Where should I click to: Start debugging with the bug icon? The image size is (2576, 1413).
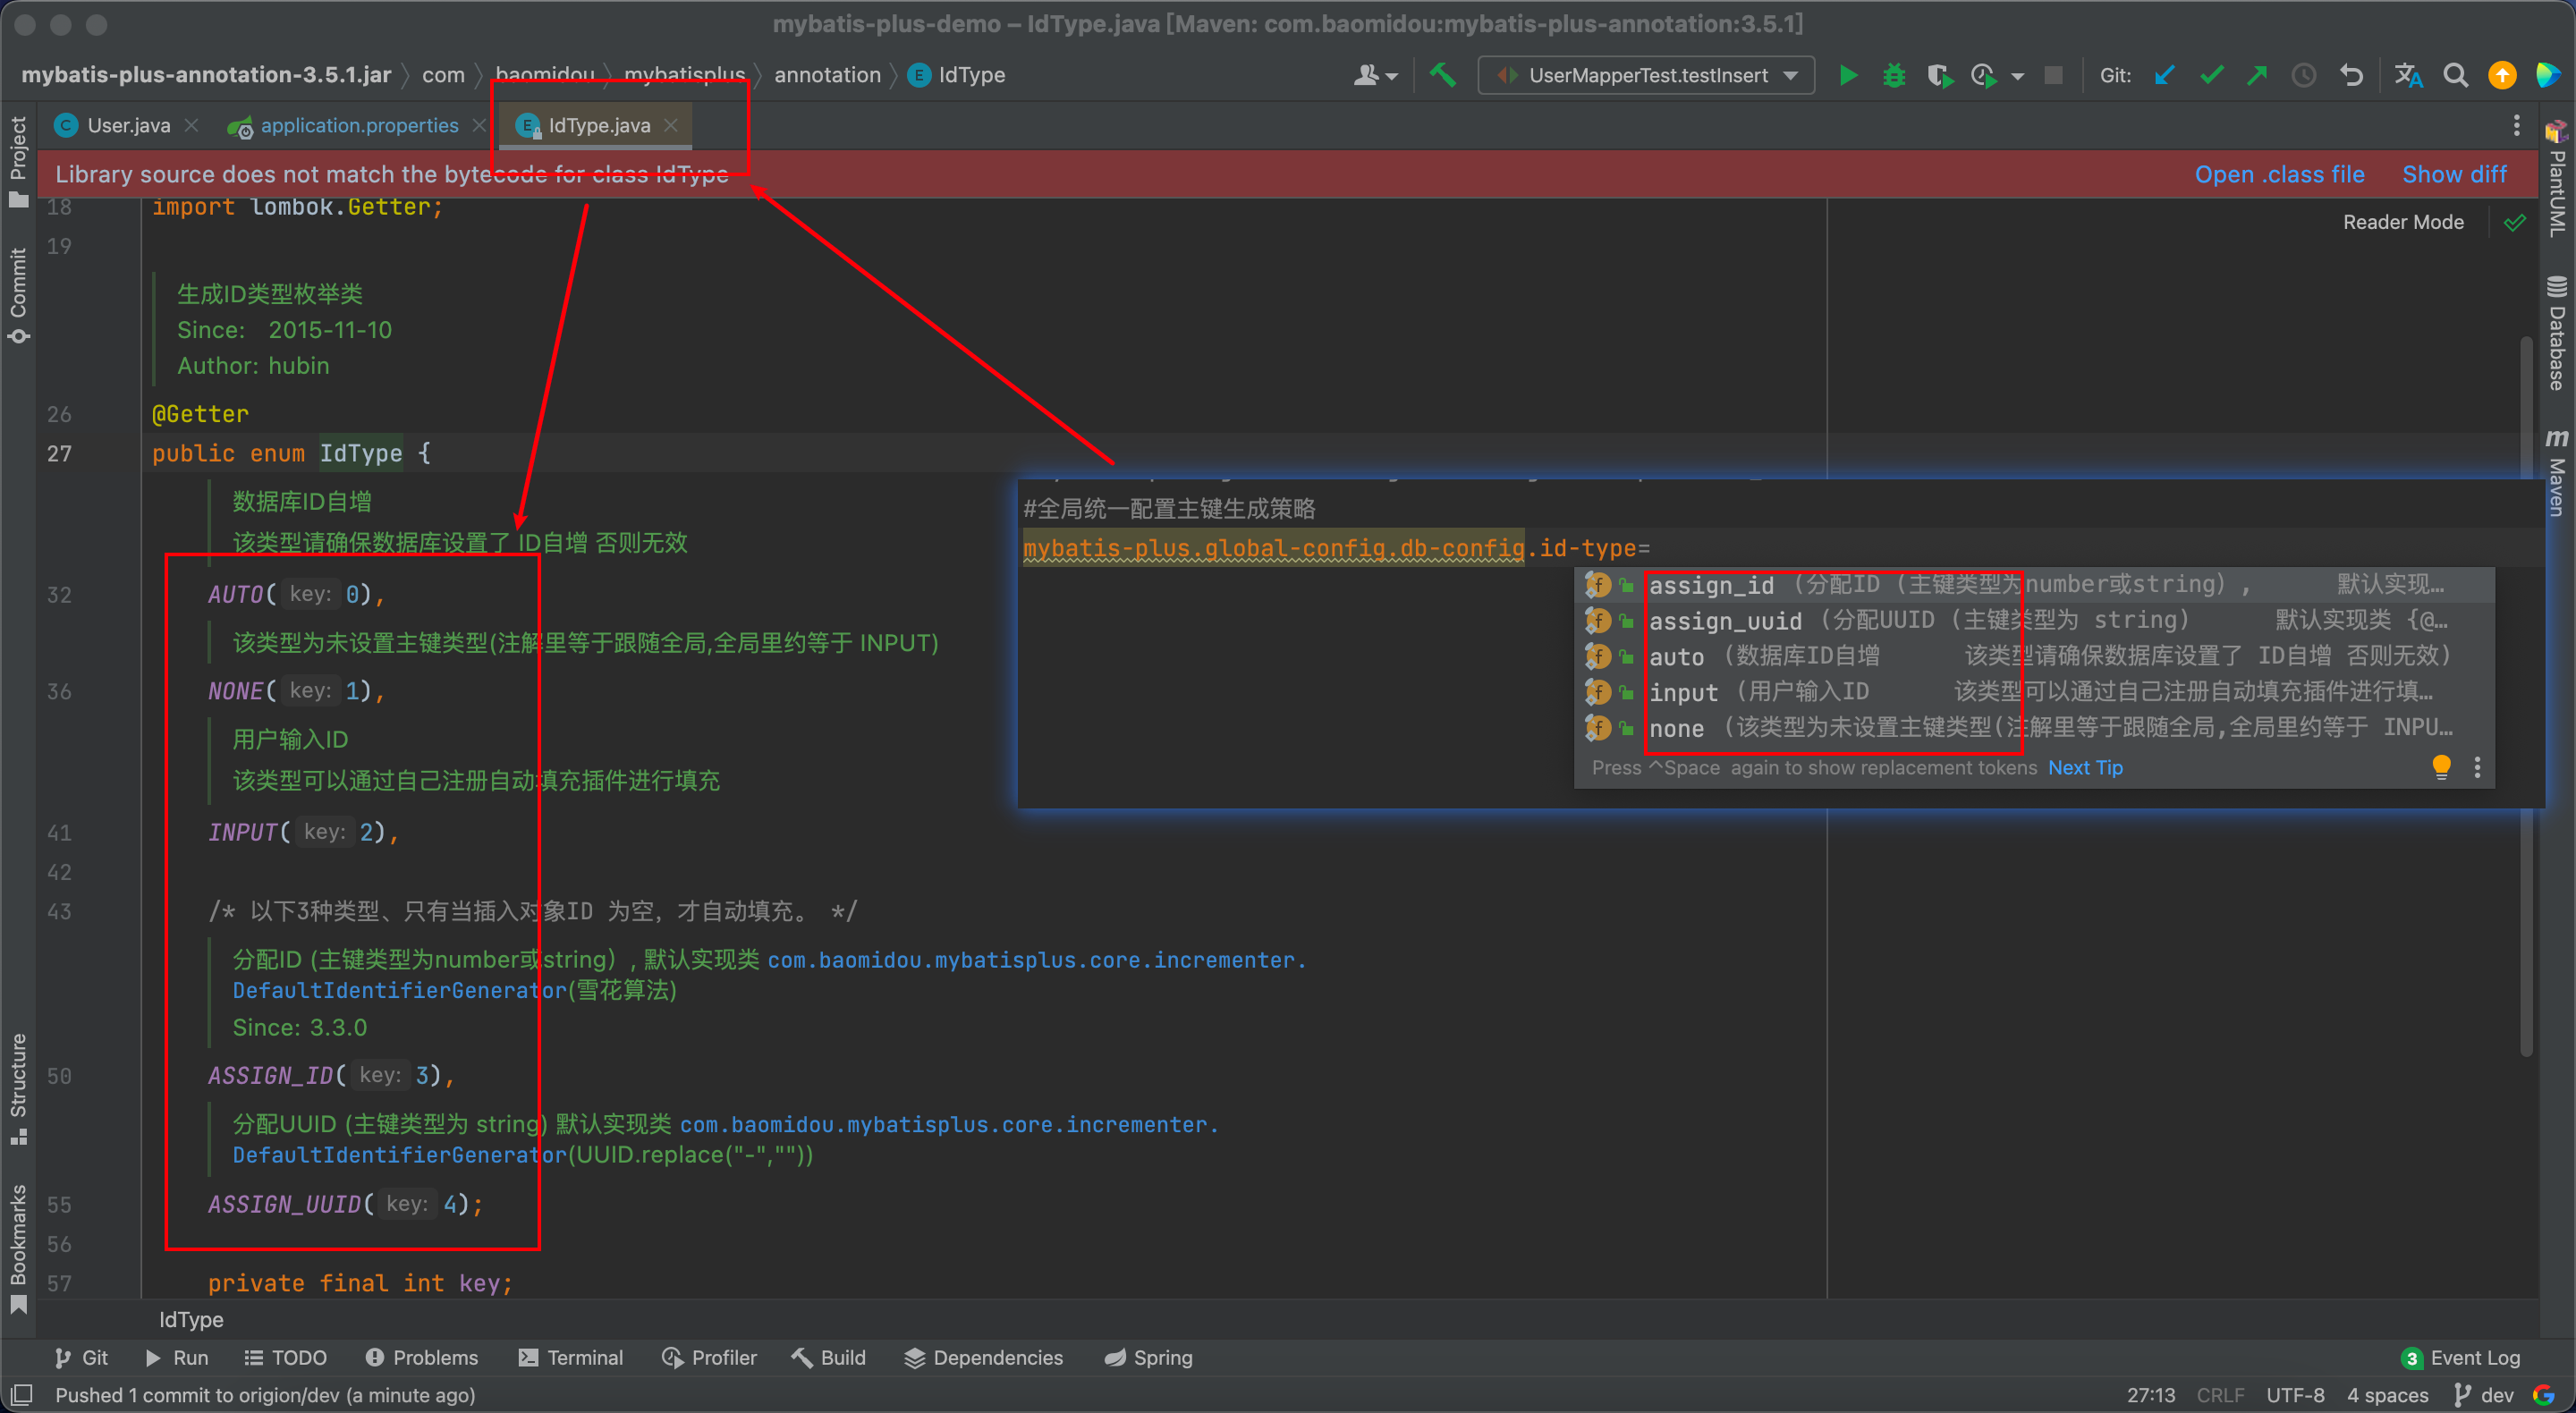point(1893,76)
